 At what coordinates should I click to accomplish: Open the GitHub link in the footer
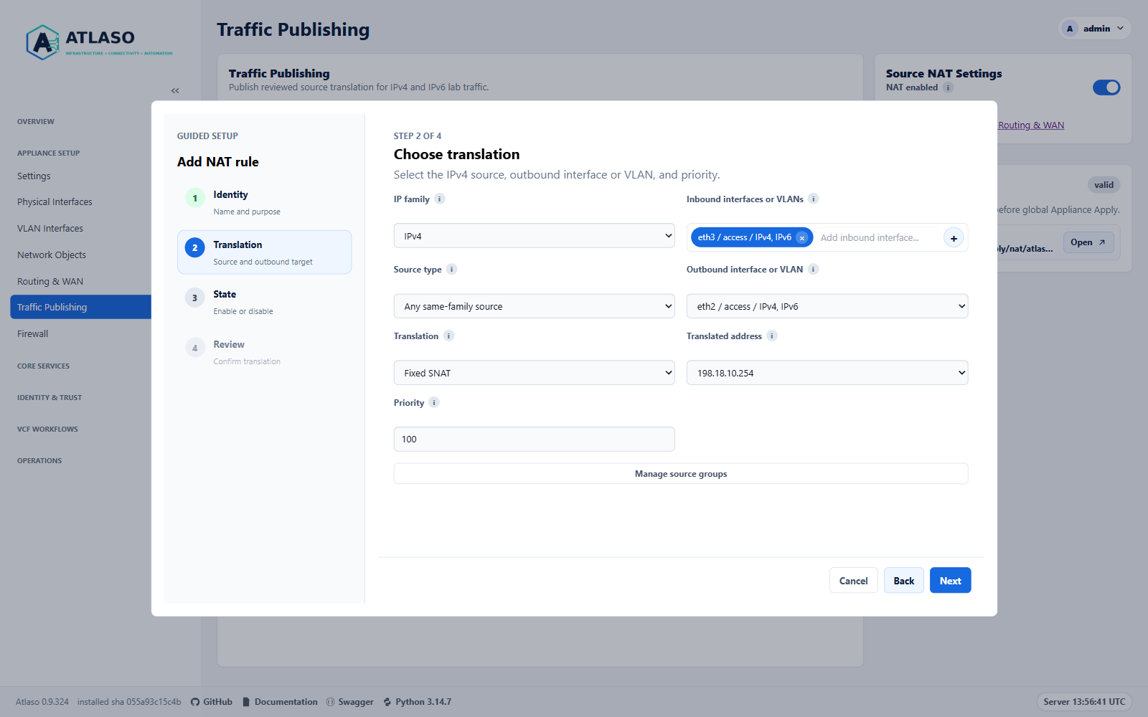point(212,702)
